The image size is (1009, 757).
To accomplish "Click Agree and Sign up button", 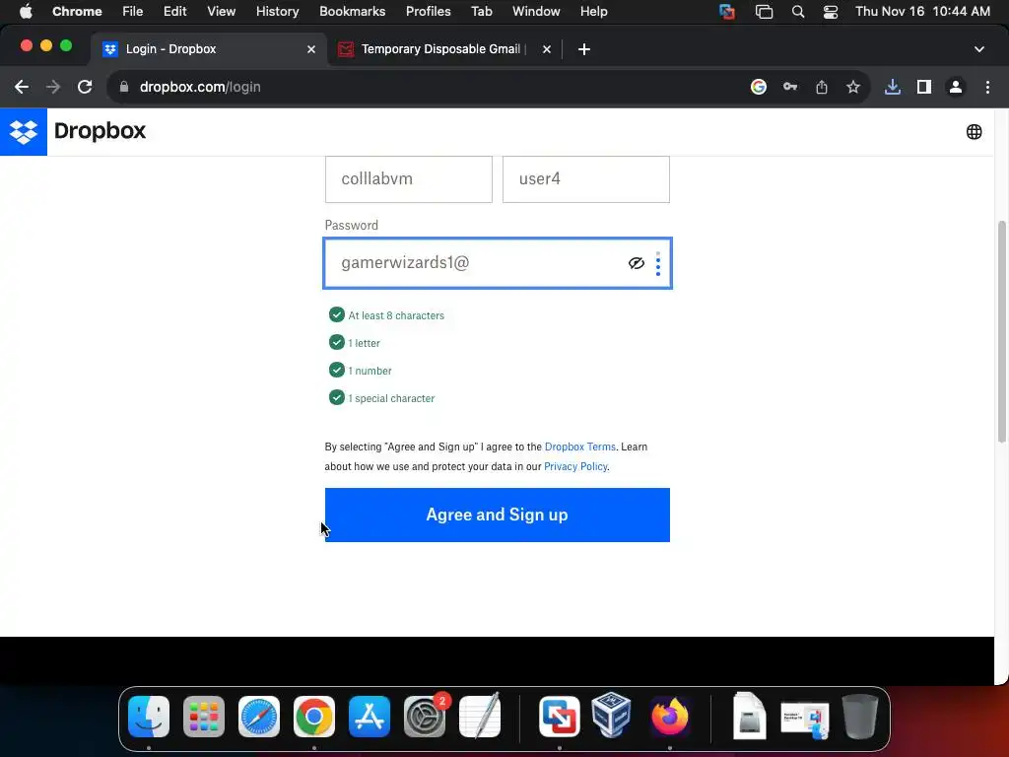I will point(497,515).
